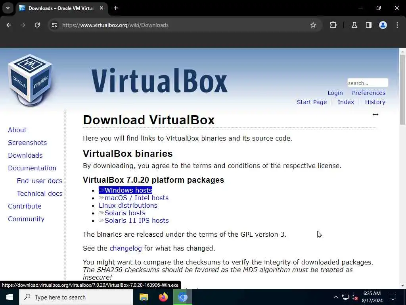406x305 pixels.
Task: Download the macOS / Intel hosts package
Action: (134, 198)
